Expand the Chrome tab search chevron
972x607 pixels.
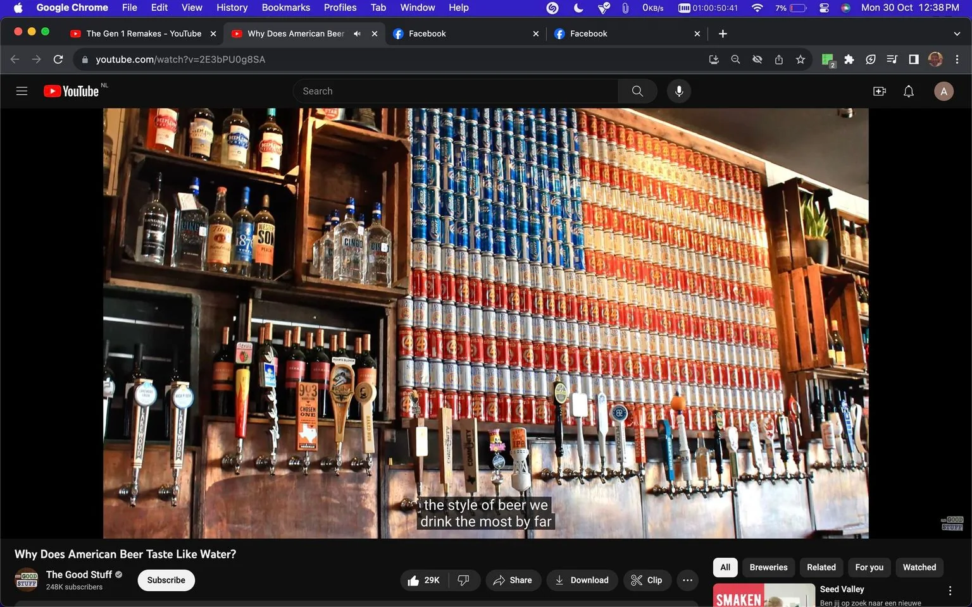(957, 34)
